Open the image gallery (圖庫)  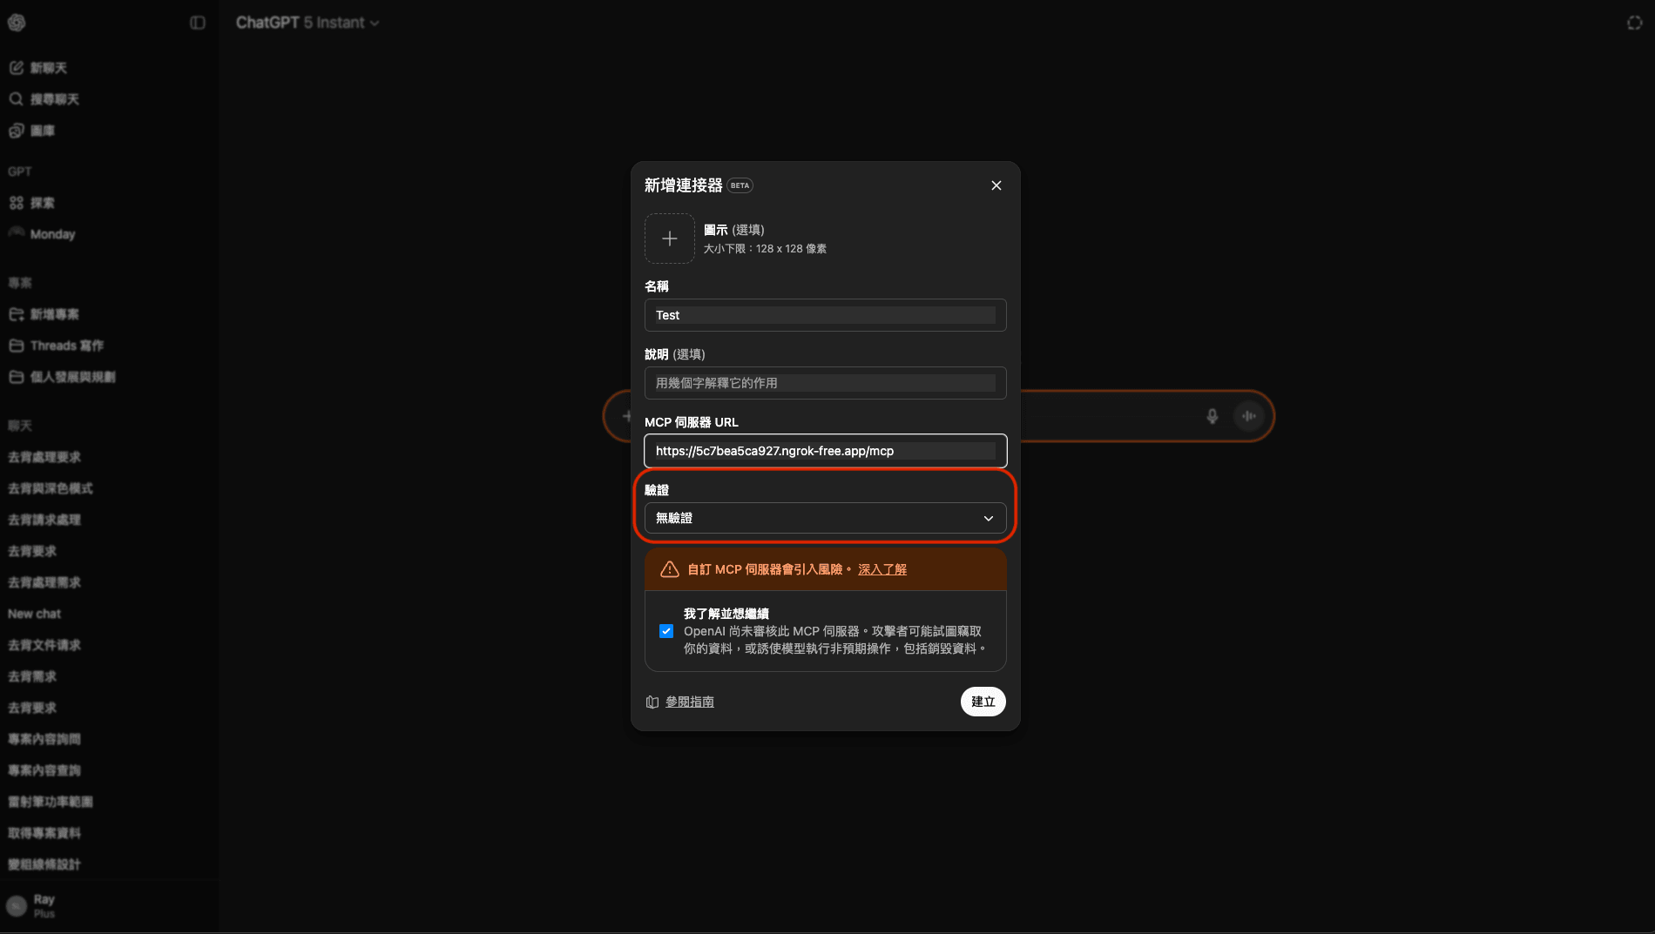(42, 130)
